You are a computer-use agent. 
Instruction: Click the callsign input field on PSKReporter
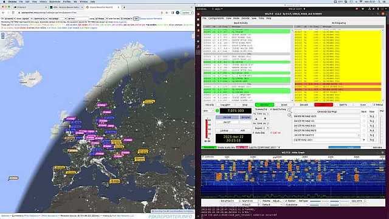tap(78, 19)
